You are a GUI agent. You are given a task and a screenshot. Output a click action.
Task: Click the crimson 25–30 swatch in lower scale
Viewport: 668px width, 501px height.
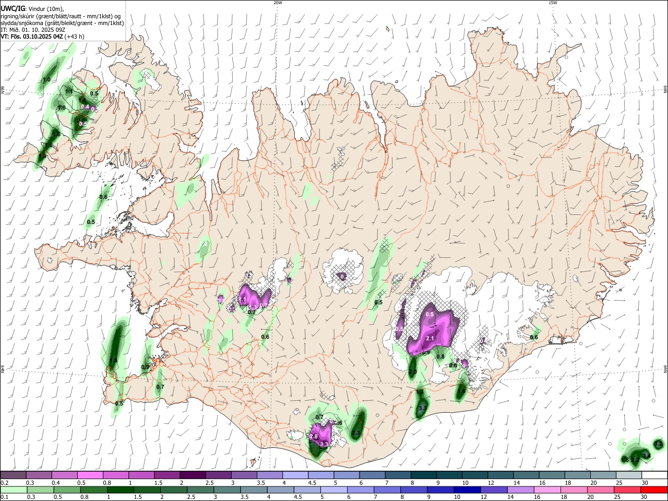(x=627, y=490)
